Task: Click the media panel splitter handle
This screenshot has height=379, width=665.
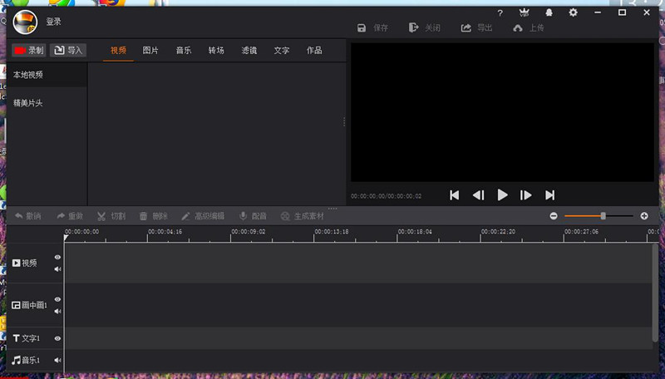Action: coord(344,122)
